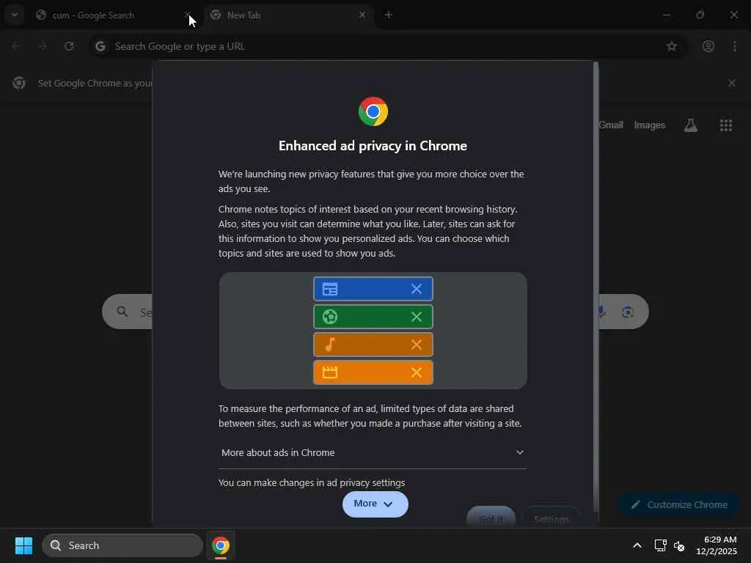Reload the current page

click(69, 46)
